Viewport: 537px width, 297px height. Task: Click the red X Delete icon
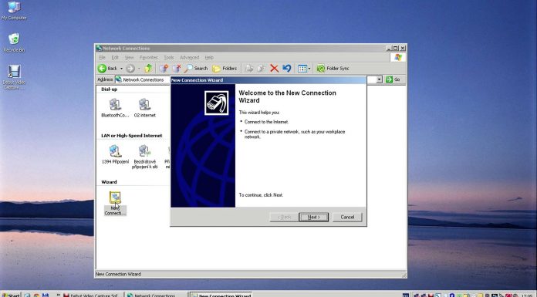[x=274, y=69]
